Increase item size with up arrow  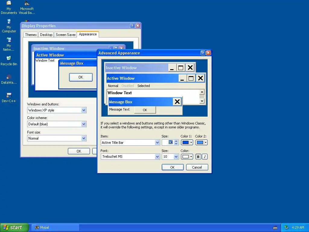(x=176, y=141)
